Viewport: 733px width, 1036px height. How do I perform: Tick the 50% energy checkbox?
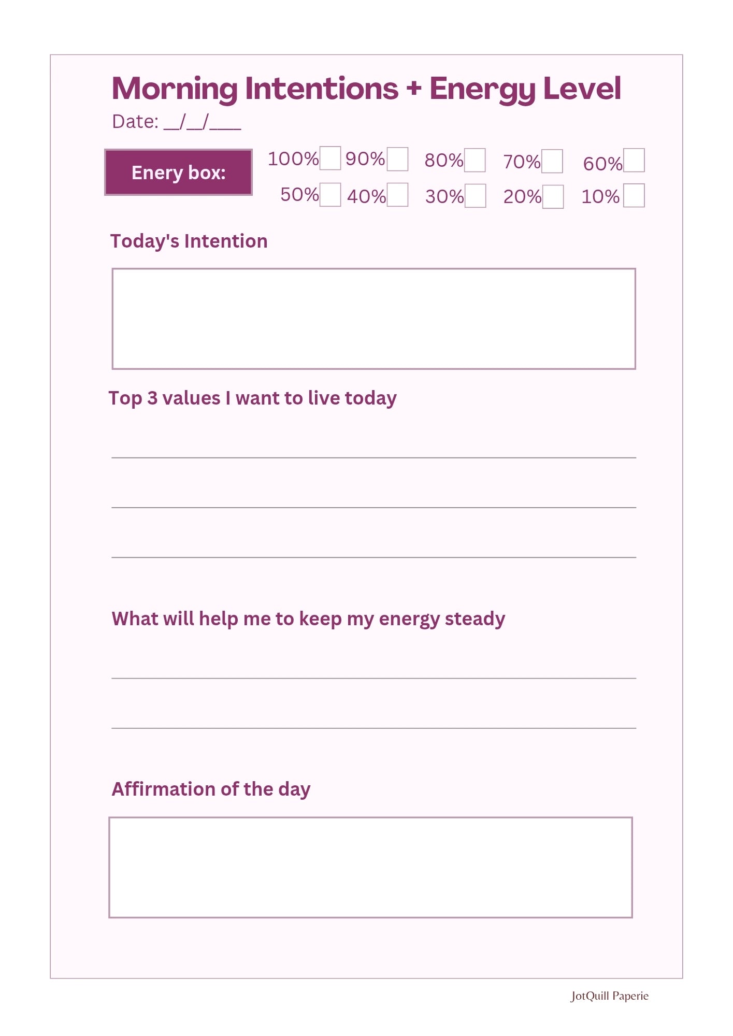click(x=330, y=195)
